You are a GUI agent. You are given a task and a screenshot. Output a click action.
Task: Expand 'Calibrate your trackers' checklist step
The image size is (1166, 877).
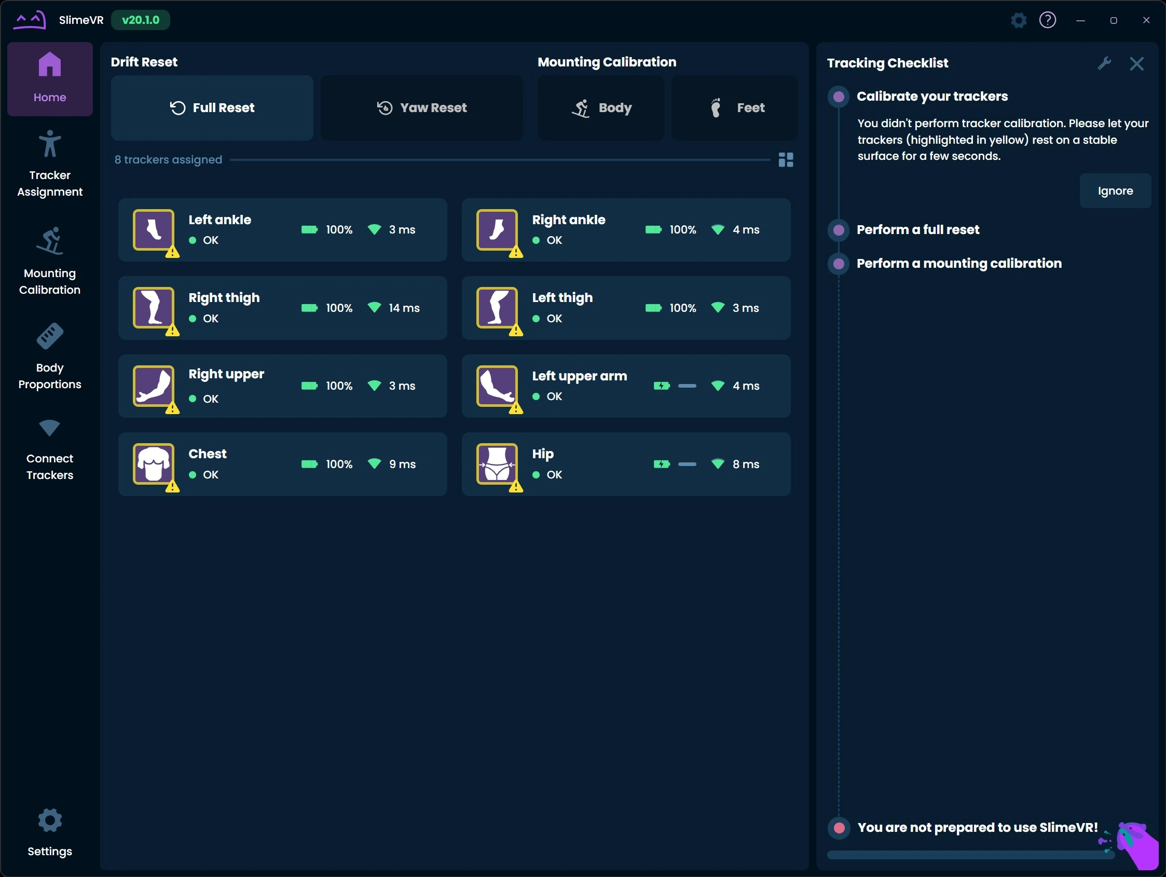(x=932, y=97)
